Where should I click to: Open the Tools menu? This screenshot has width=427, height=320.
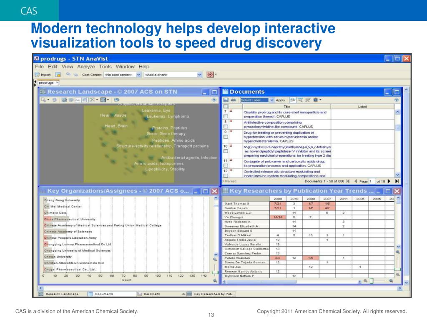(105, 67)
